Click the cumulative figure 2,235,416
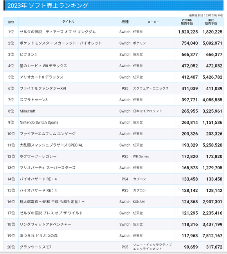The image size is (227, 254). pyautogui.click(x=212, y=213)
